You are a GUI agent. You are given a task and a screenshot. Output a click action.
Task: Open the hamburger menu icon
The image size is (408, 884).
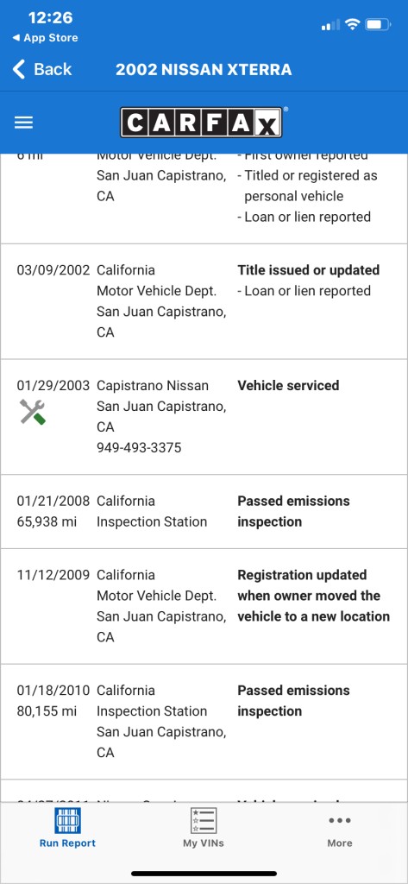(23, 123)
